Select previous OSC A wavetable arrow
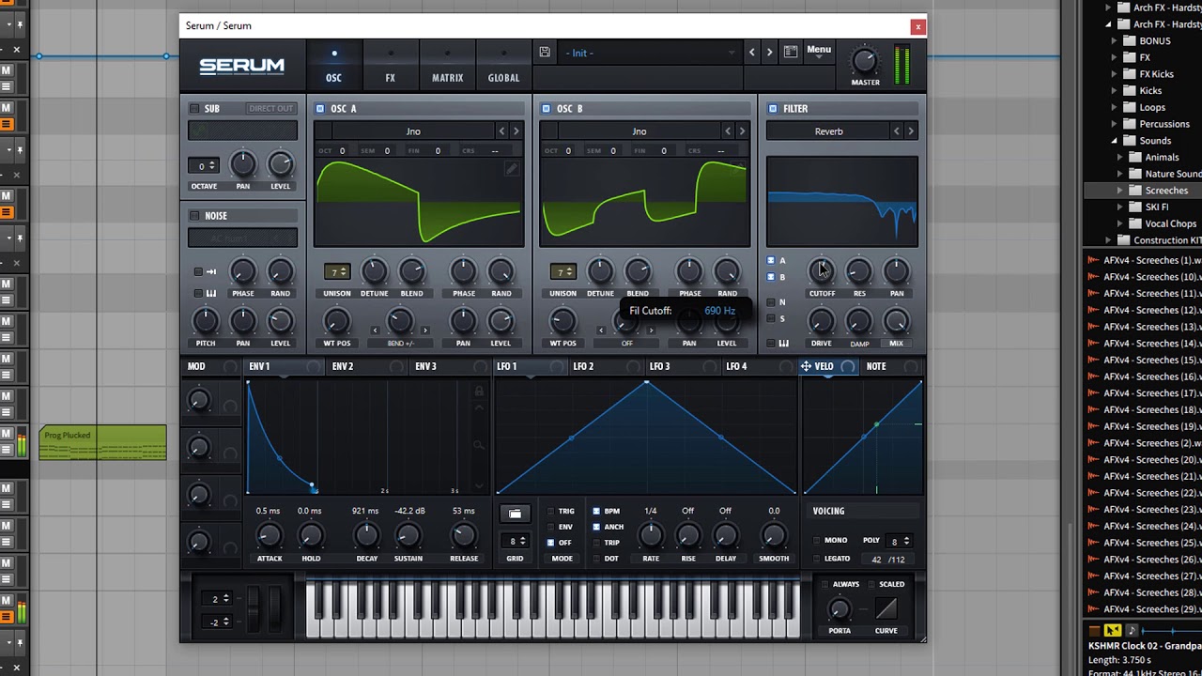Screen dimensions: 1202x676 coord(501,131)
